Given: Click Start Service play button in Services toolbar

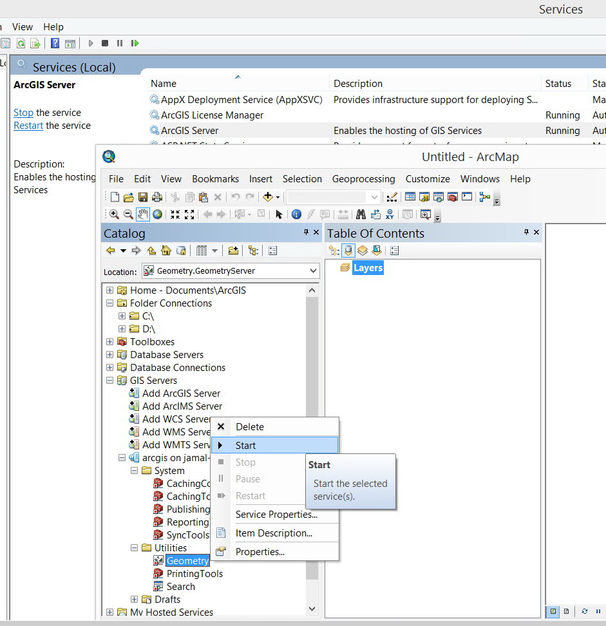Looking at the screenshot, I should pyautogui.click(x=91, y=43).
